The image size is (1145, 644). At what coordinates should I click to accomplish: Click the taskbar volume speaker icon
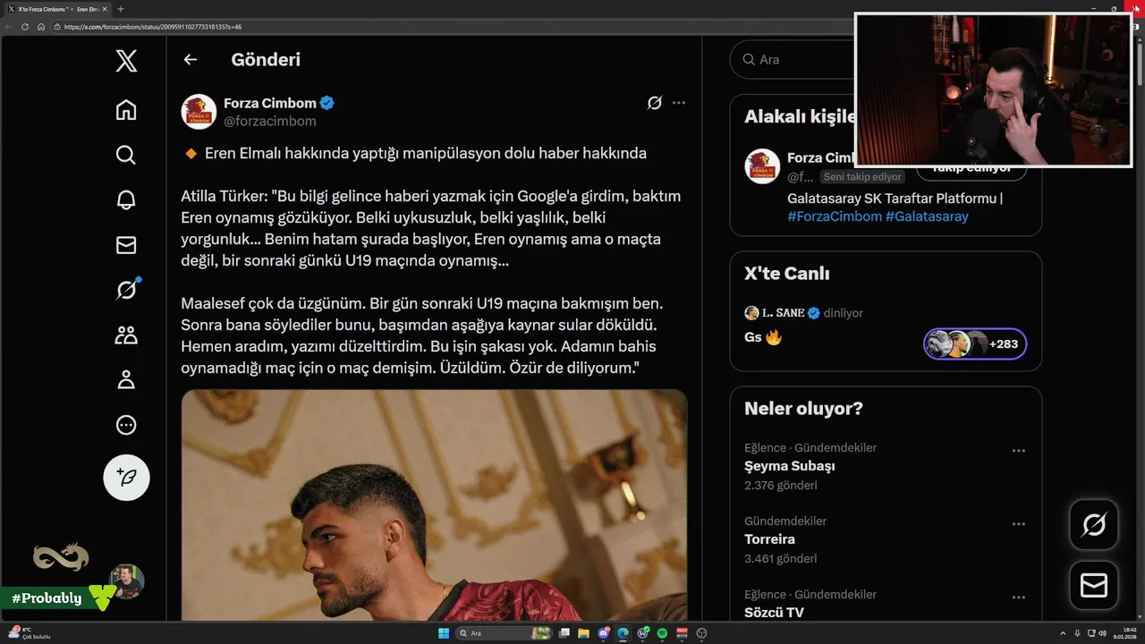coord(1103,633)
